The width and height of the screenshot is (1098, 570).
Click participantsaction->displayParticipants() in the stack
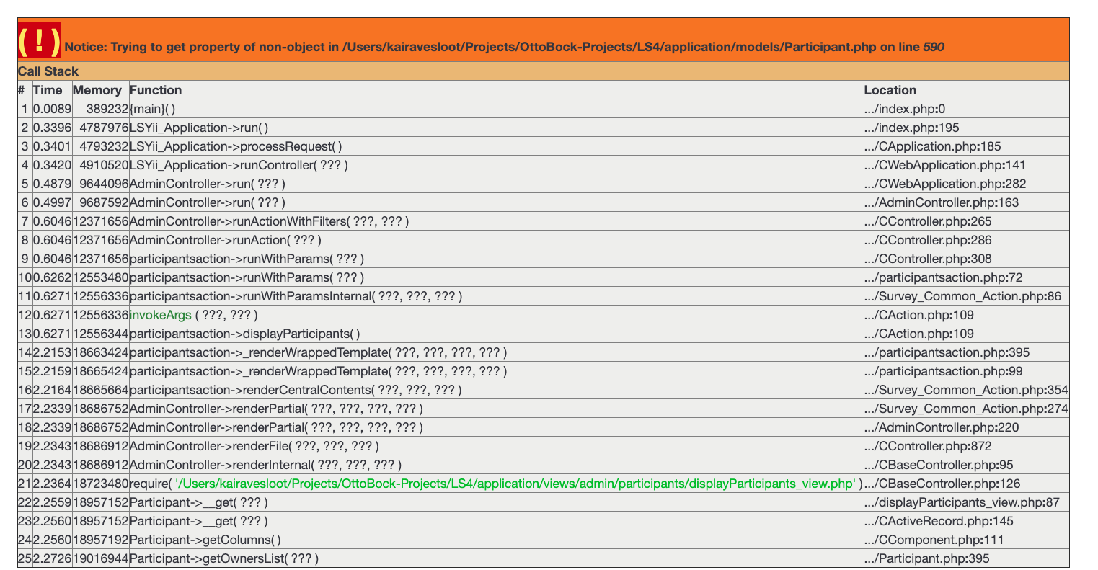244,334
